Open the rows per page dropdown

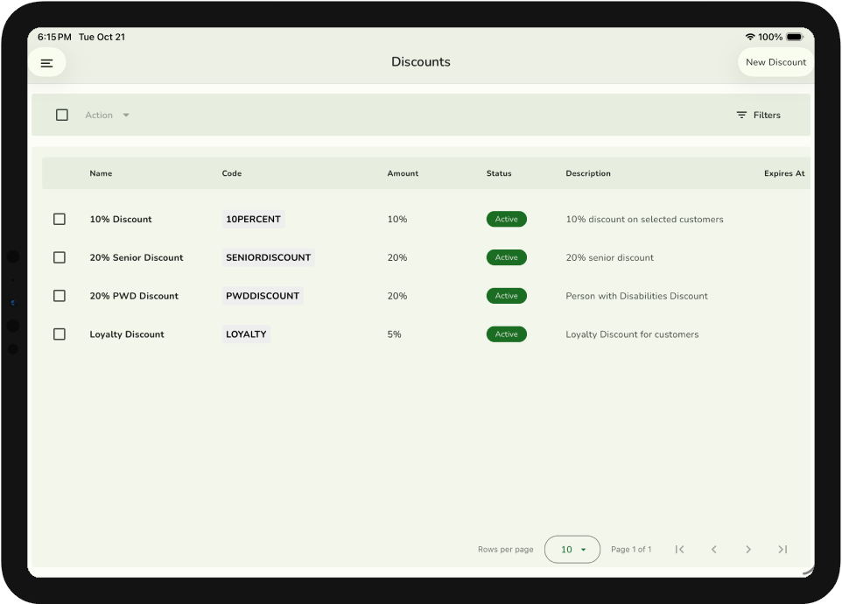pos(572,549)
